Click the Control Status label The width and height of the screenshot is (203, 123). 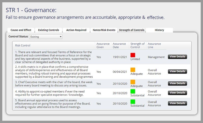click(18, 37)
